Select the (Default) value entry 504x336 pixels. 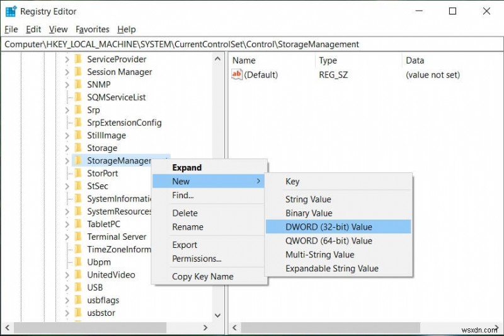point(261,75)
